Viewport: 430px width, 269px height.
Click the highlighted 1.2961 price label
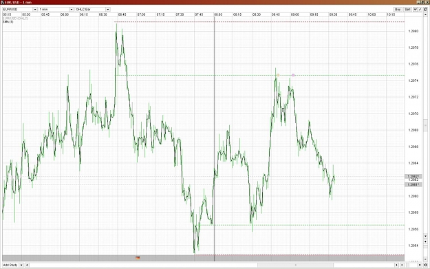(413, 184)
